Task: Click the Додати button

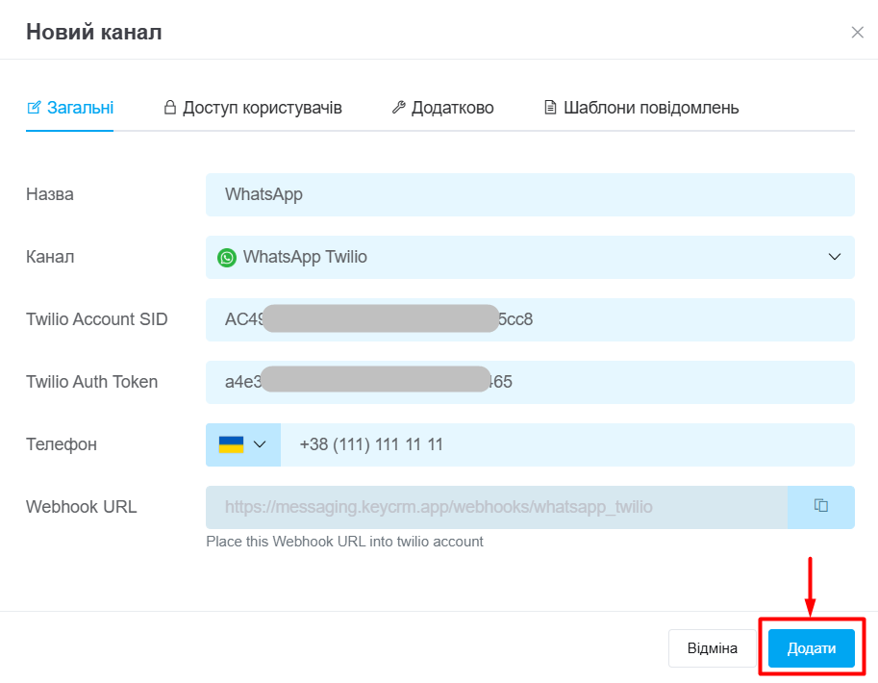Action: point(812,648)
